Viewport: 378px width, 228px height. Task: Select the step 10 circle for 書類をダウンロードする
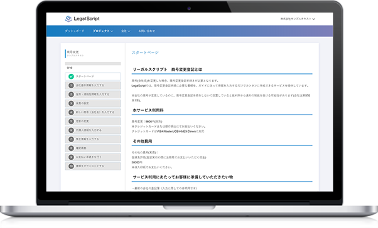coord(71,166)
